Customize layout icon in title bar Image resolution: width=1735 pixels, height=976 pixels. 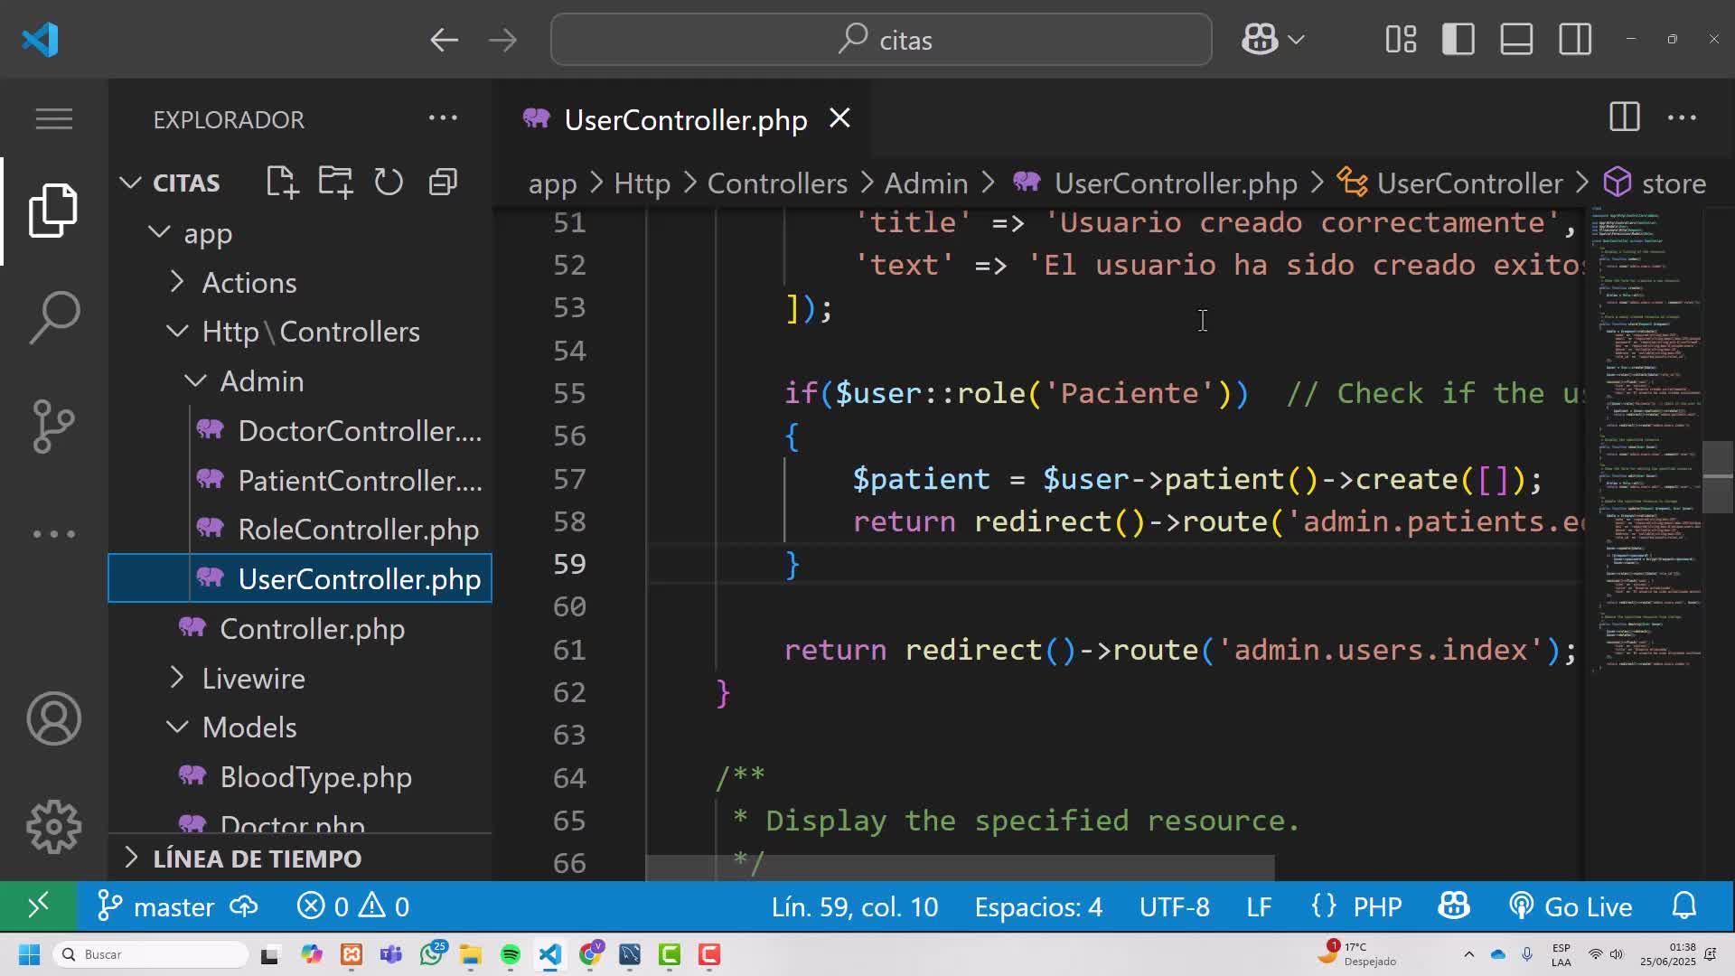click(x=1401, y=40)
